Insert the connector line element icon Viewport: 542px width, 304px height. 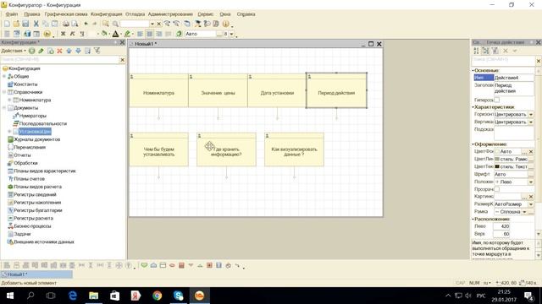(x=237, y=265)
